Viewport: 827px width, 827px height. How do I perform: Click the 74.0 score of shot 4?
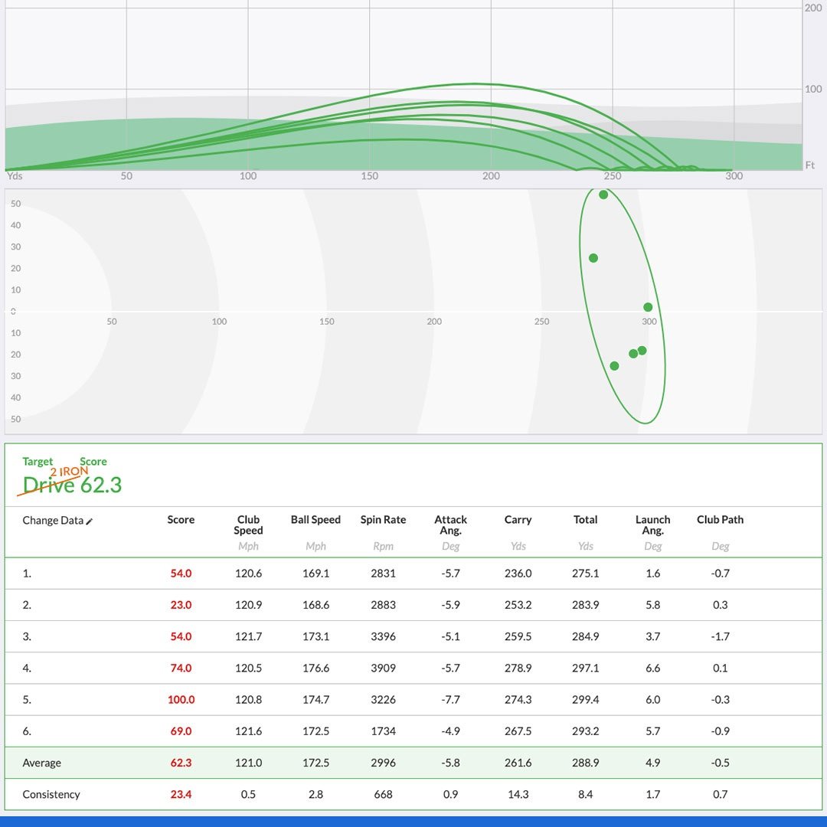pos(181,668)
